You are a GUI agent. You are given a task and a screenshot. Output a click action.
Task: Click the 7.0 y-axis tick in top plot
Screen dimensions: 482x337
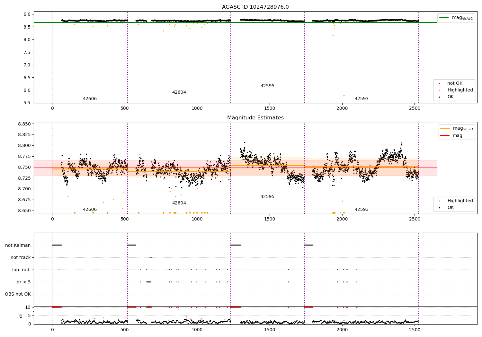(x=27, y=65)
